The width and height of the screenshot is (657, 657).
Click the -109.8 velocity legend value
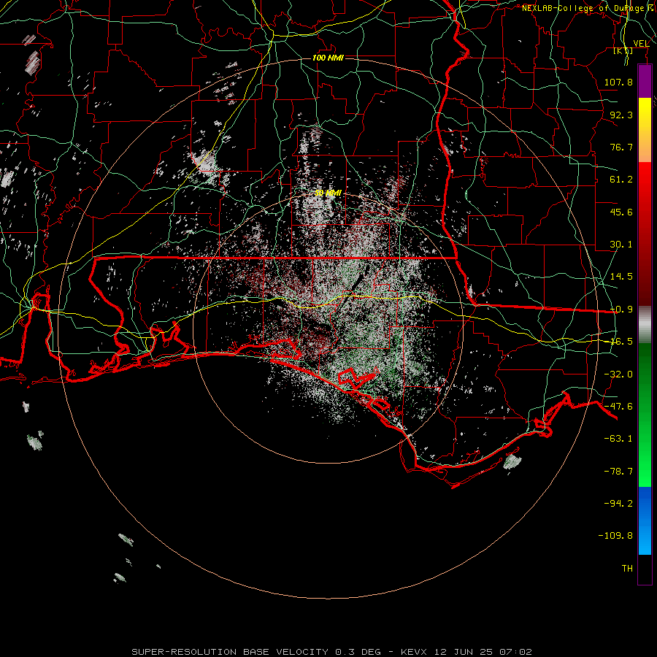(615, 536)
